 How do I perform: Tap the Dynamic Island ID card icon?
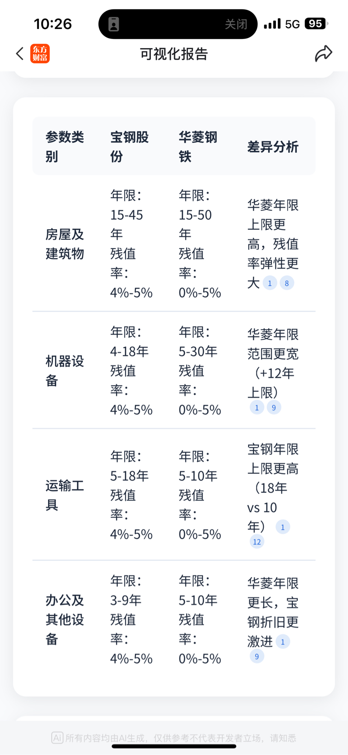(114, 24)
